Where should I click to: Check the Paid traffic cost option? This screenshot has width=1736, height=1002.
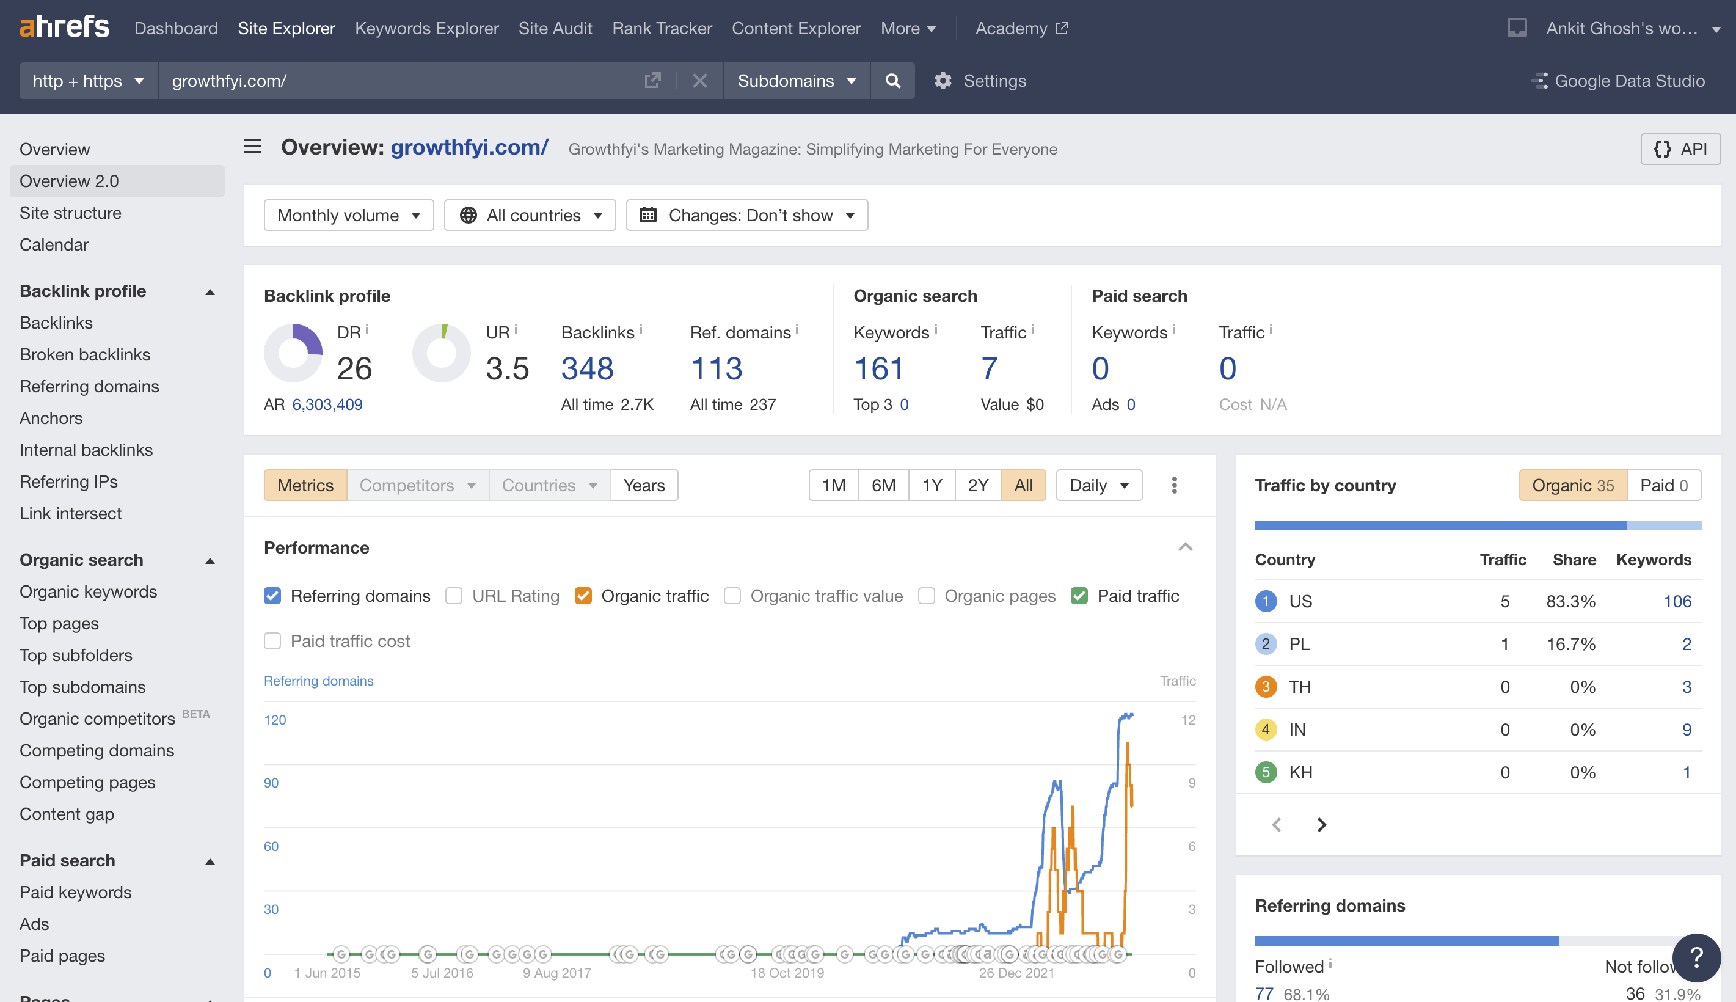[x=272, y=641]
